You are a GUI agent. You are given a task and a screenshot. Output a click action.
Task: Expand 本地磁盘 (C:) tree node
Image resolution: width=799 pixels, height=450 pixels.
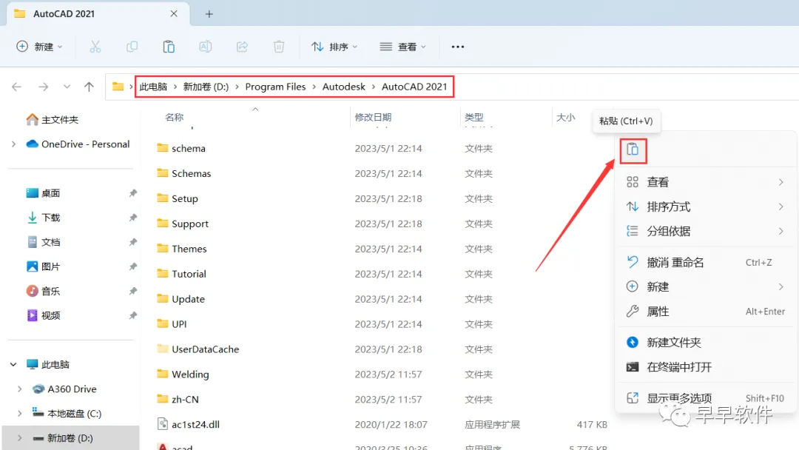click(20, 413)
